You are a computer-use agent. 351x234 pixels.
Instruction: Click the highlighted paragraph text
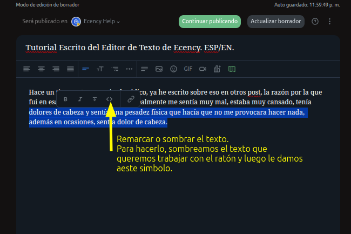(168, 117)
